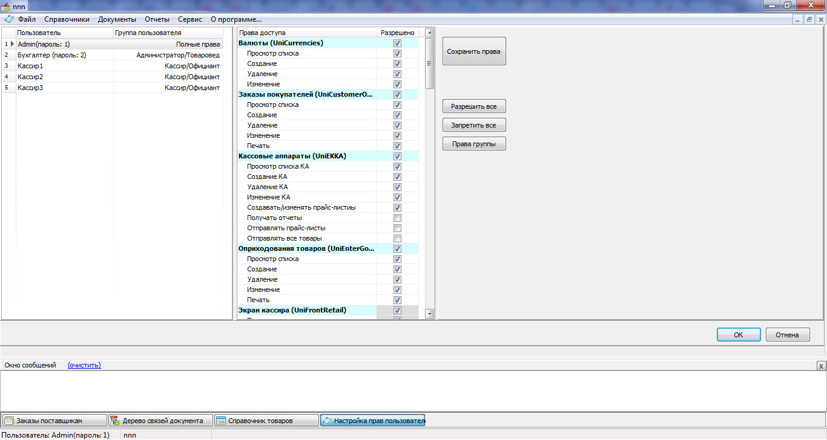This screenshot has width=827, height=440.
Task: Click status bar text Пользователь: Admin(пароль: 1)
Action: tap(56, 435)
